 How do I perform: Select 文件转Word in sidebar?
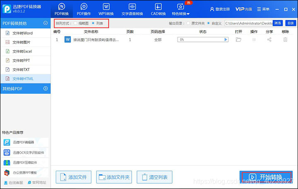26,33
